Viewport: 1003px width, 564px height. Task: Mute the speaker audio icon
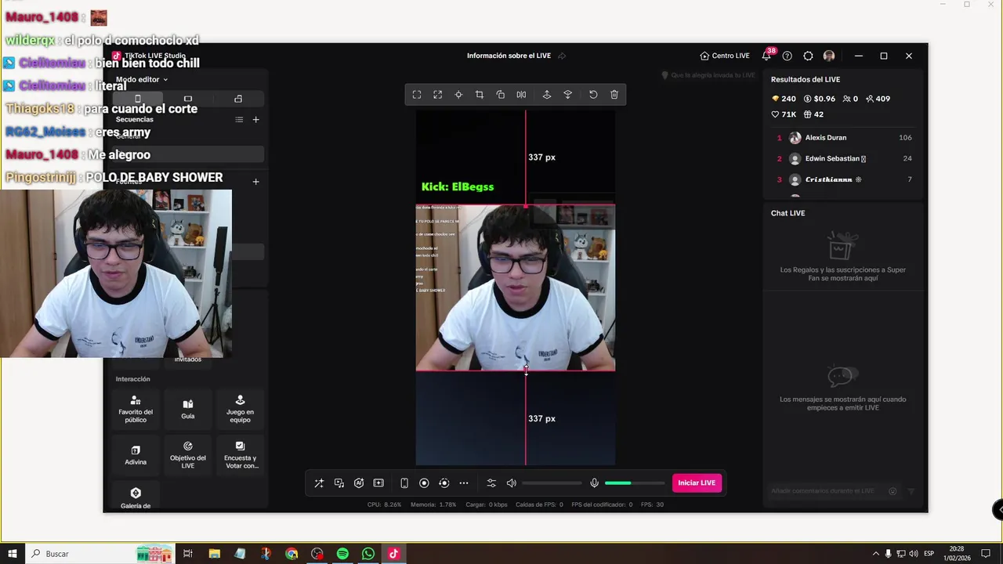click(512, 483)
